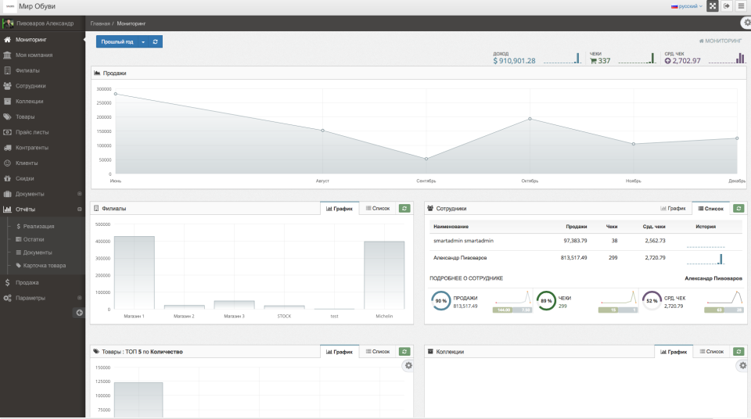Switch Филиалы panel to Список tab
751x419 pixels.
tap(378, 208)
